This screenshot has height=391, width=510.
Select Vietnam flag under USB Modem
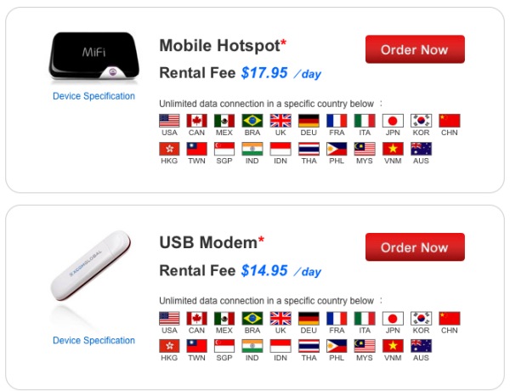[393, 346]
